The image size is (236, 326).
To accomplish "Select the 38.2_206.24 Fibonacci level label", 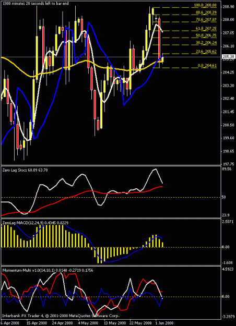I will [206, 42].
